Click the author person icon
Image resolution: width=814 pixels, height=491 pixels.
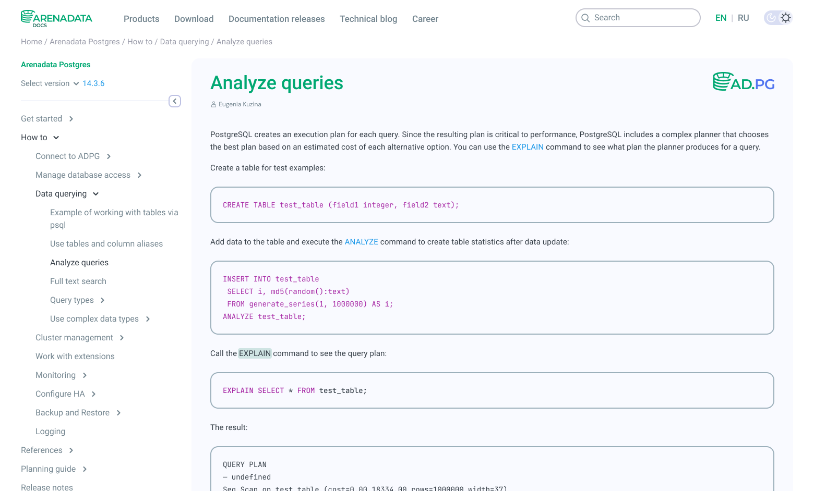[x=213, y=105]
